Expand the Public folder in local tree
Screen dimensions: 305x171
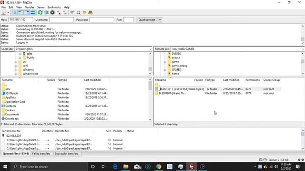tap(20, 58)
